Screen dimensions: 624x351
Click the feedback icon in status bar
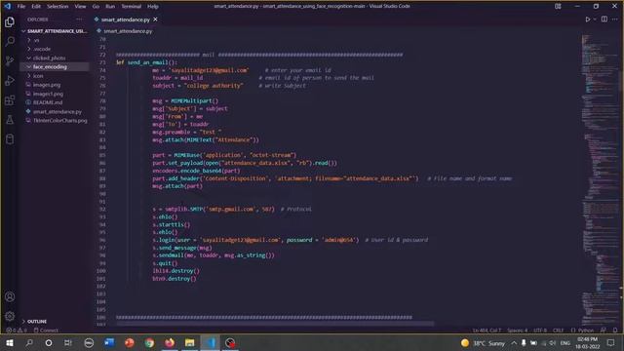click(x=604, y=331)
